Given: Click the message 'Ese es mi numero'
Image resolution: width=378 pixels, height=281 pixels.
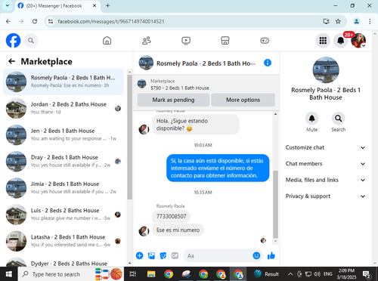Looking at the screenshot, I should click(178, 230).
